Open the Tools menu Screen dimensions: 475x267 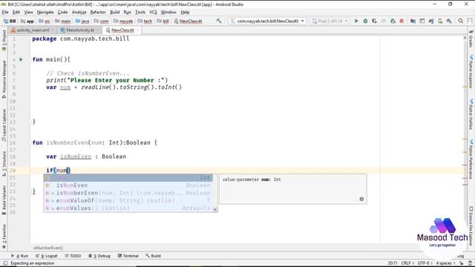(x=140, y=12)
